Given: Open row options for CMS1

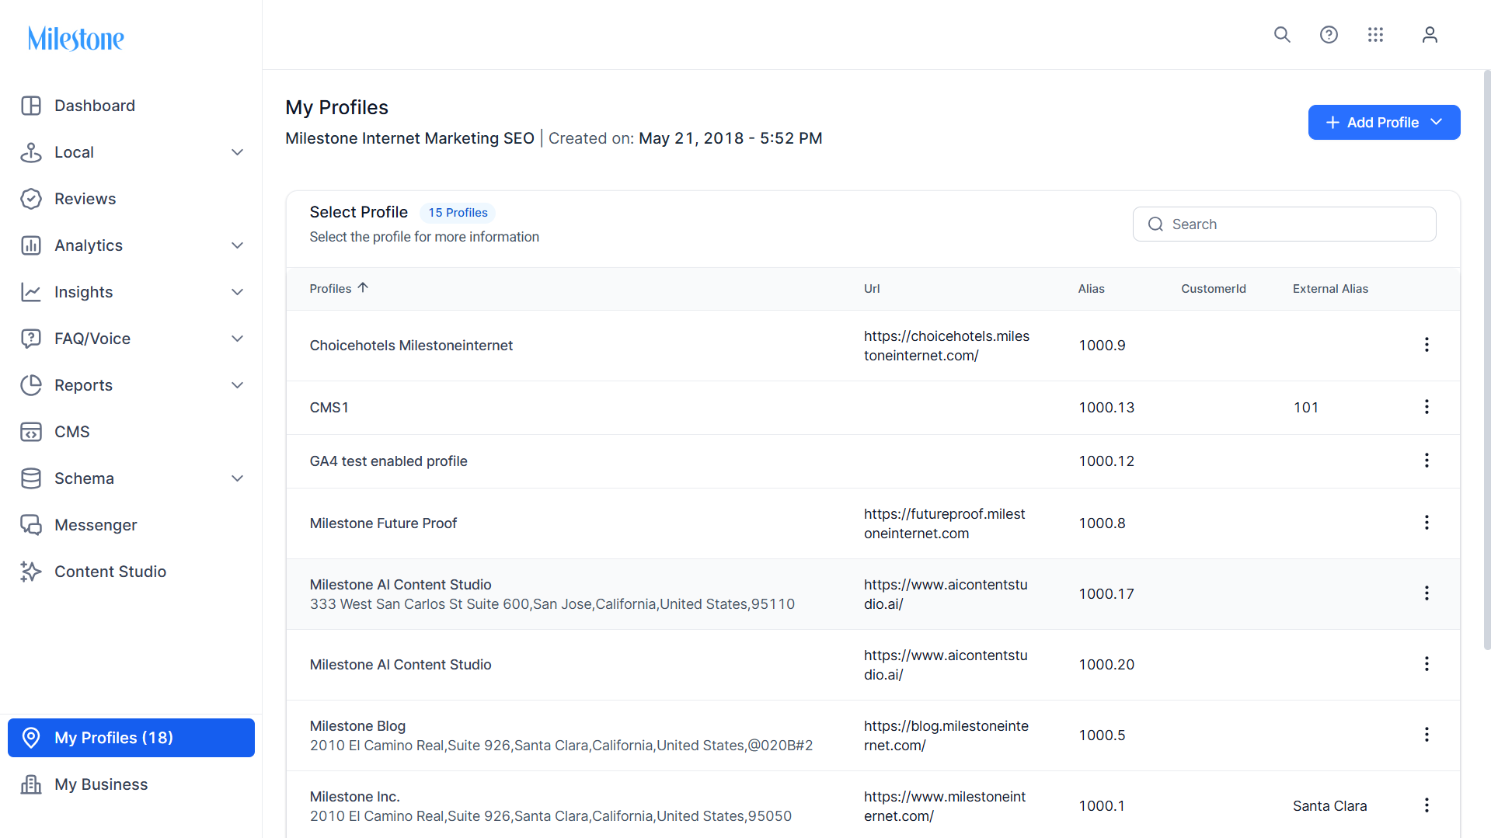Looking at the screenshot, I should [1427, 407].
